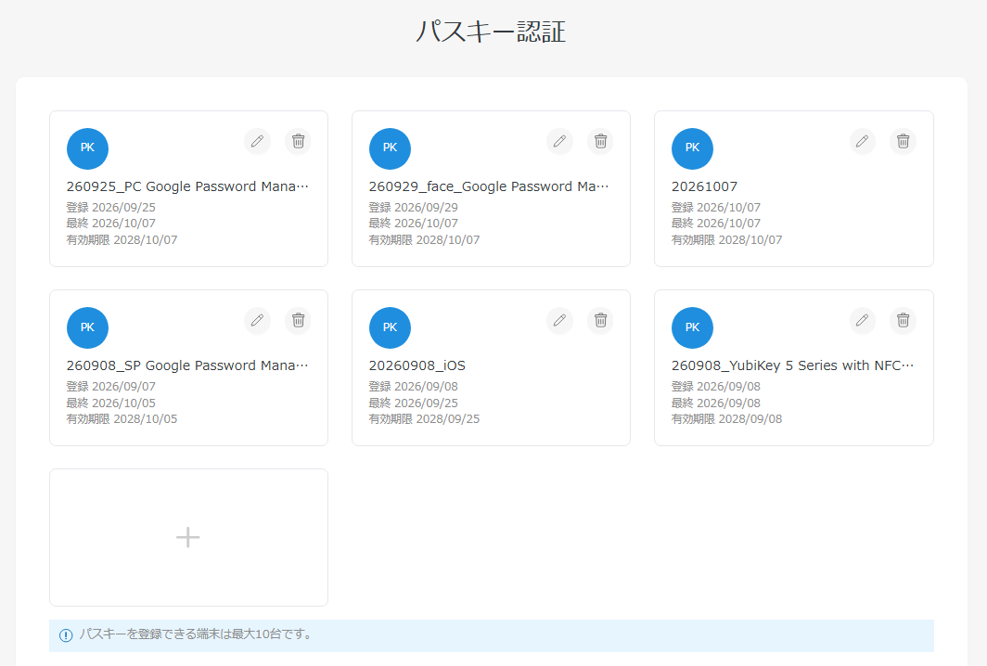Click the trash icon on the 20261007 card
987x666 pixels.
click(x=904, y=141)
